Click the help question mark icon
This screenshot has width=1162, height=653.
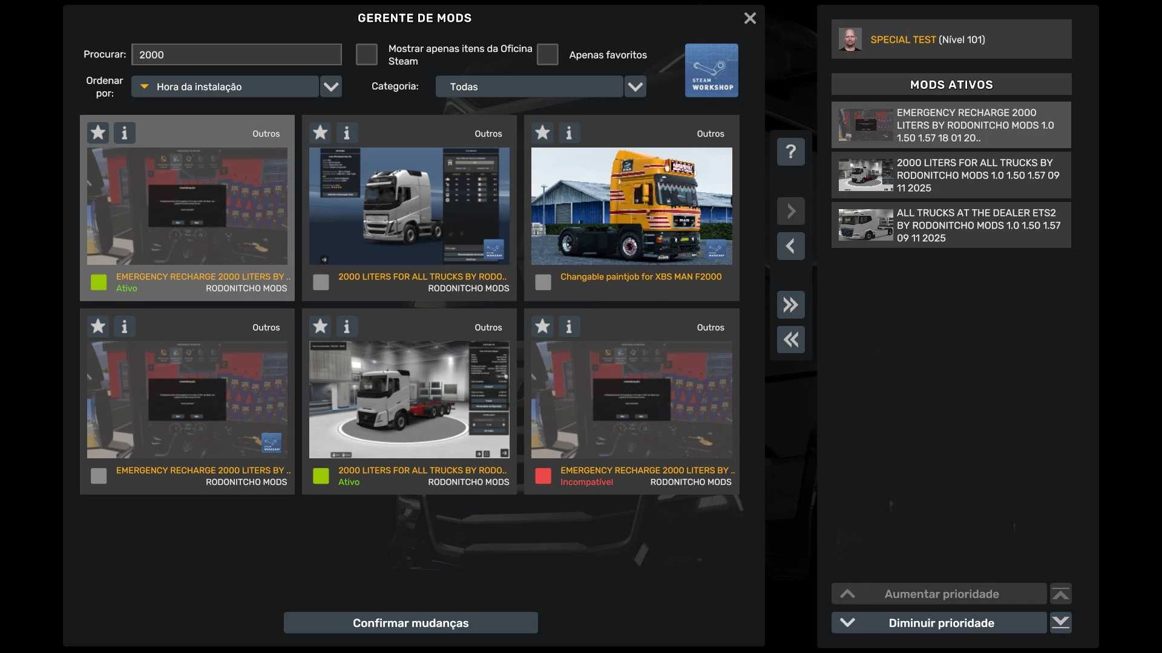point(790,152)
